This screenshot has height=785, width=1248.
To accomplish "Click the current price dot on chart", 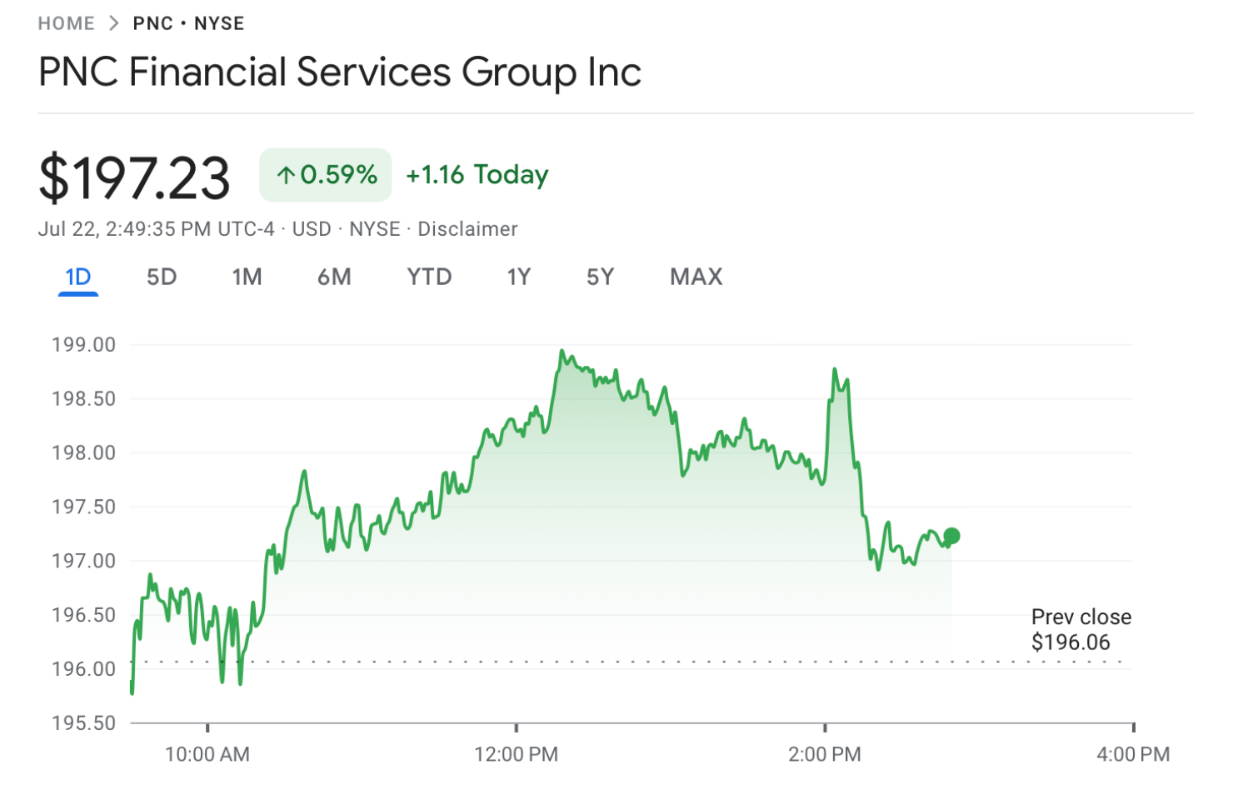I will tap(951, 536).
